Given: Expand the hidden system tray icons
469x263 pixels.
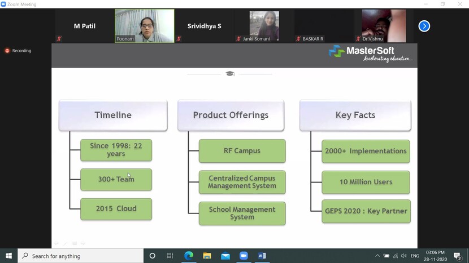Looking at the screenshot, I should click(x=377, y=256).
